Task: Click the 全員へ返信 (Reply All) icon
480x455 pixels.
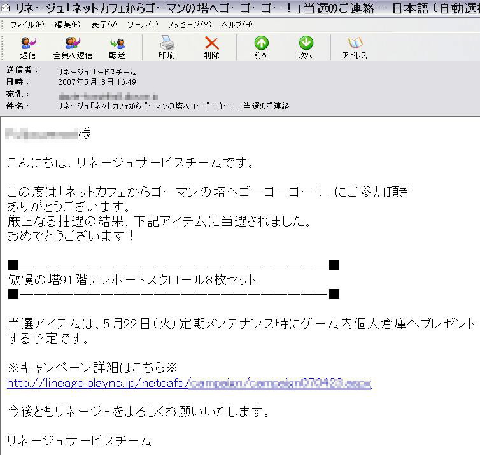Action: point(73,48)
